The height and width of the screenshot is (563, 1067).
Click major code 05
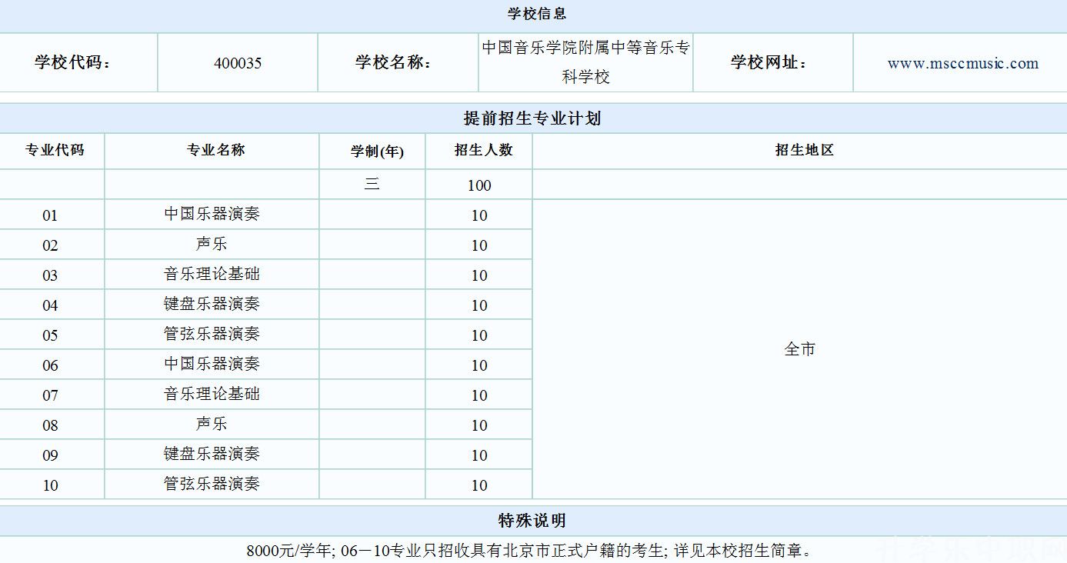click(x=50, y=335)
